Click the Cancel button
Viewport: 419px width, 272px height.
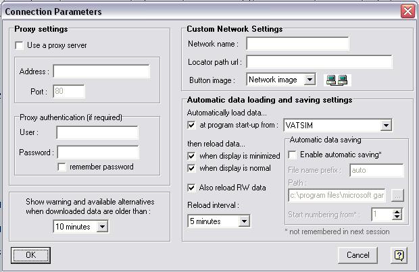click(358, 255)
